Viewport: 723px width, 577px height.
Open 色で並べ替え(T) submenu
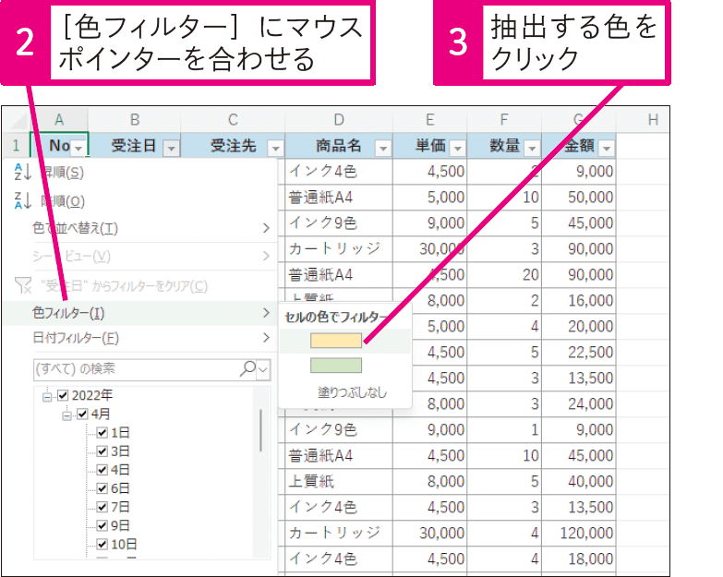click(x=140, y=228)
